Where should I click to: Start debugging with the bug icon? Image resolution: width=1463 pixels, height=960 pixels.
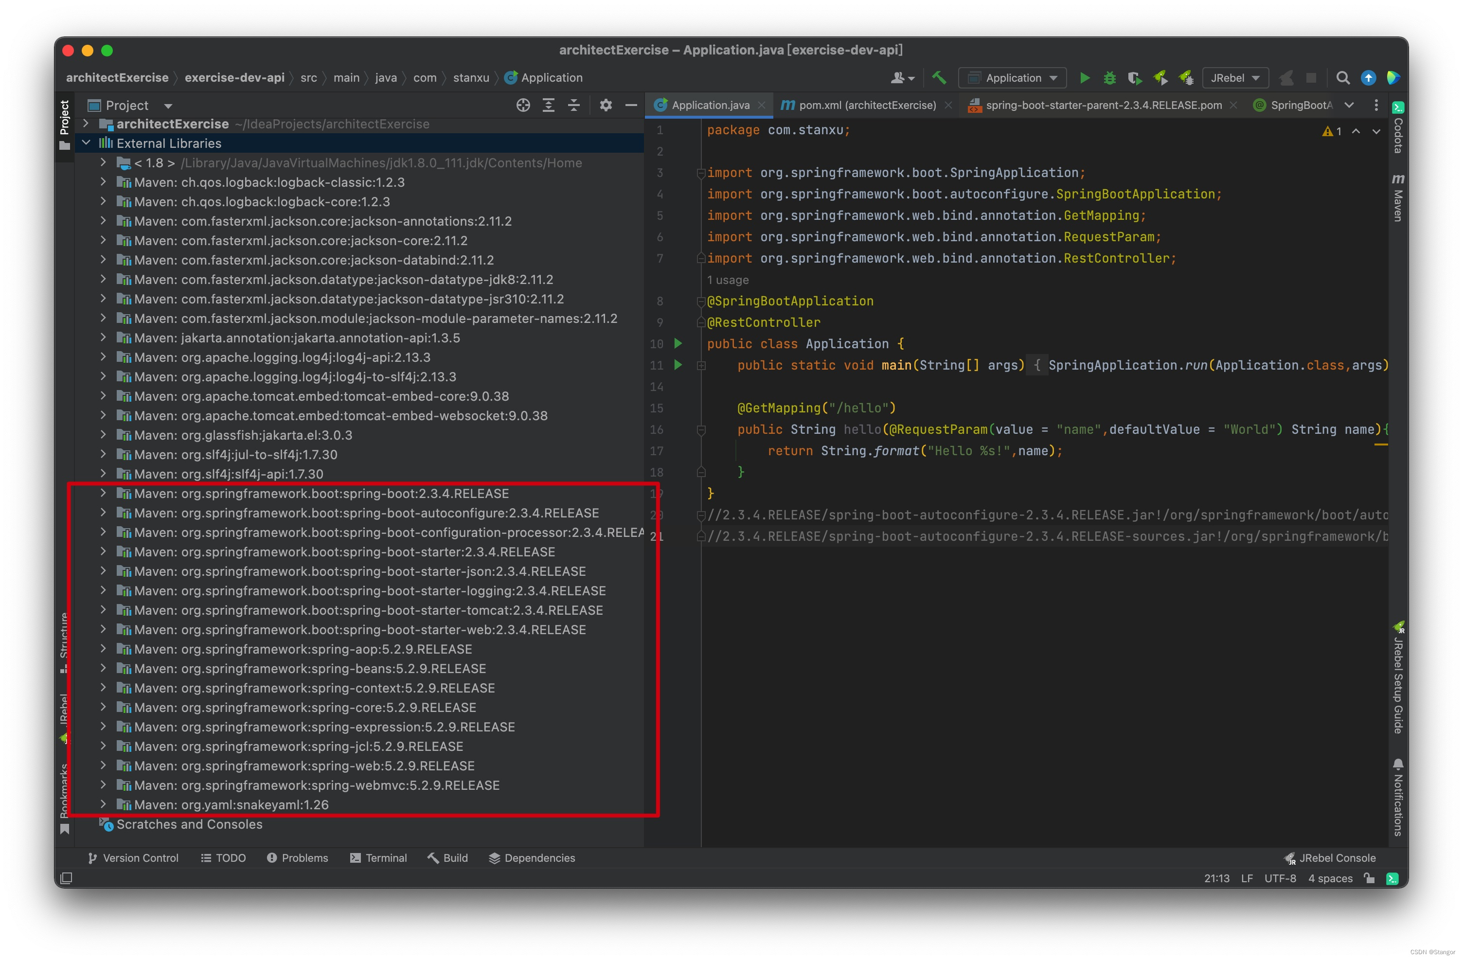tap(1109, 78)
